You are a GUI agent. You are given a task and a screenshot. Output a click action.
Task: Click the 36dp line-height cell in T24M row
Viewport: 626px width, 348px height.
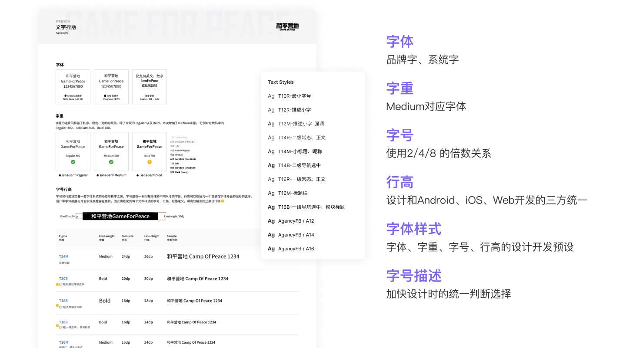(x=148, y=256)
